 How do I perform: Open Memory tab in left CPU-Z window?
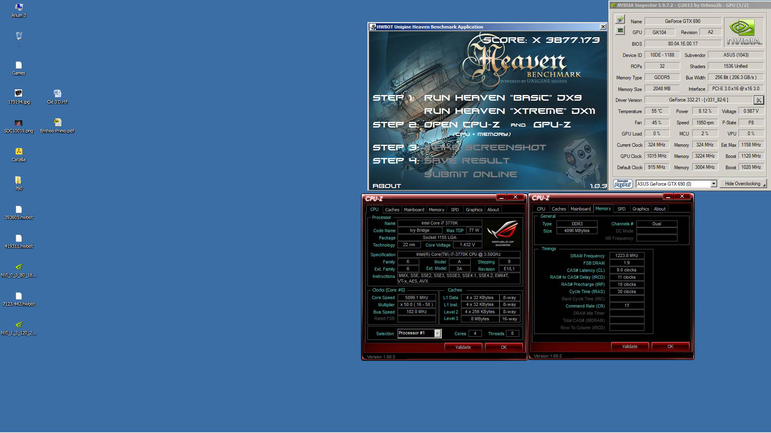point(436,210)
